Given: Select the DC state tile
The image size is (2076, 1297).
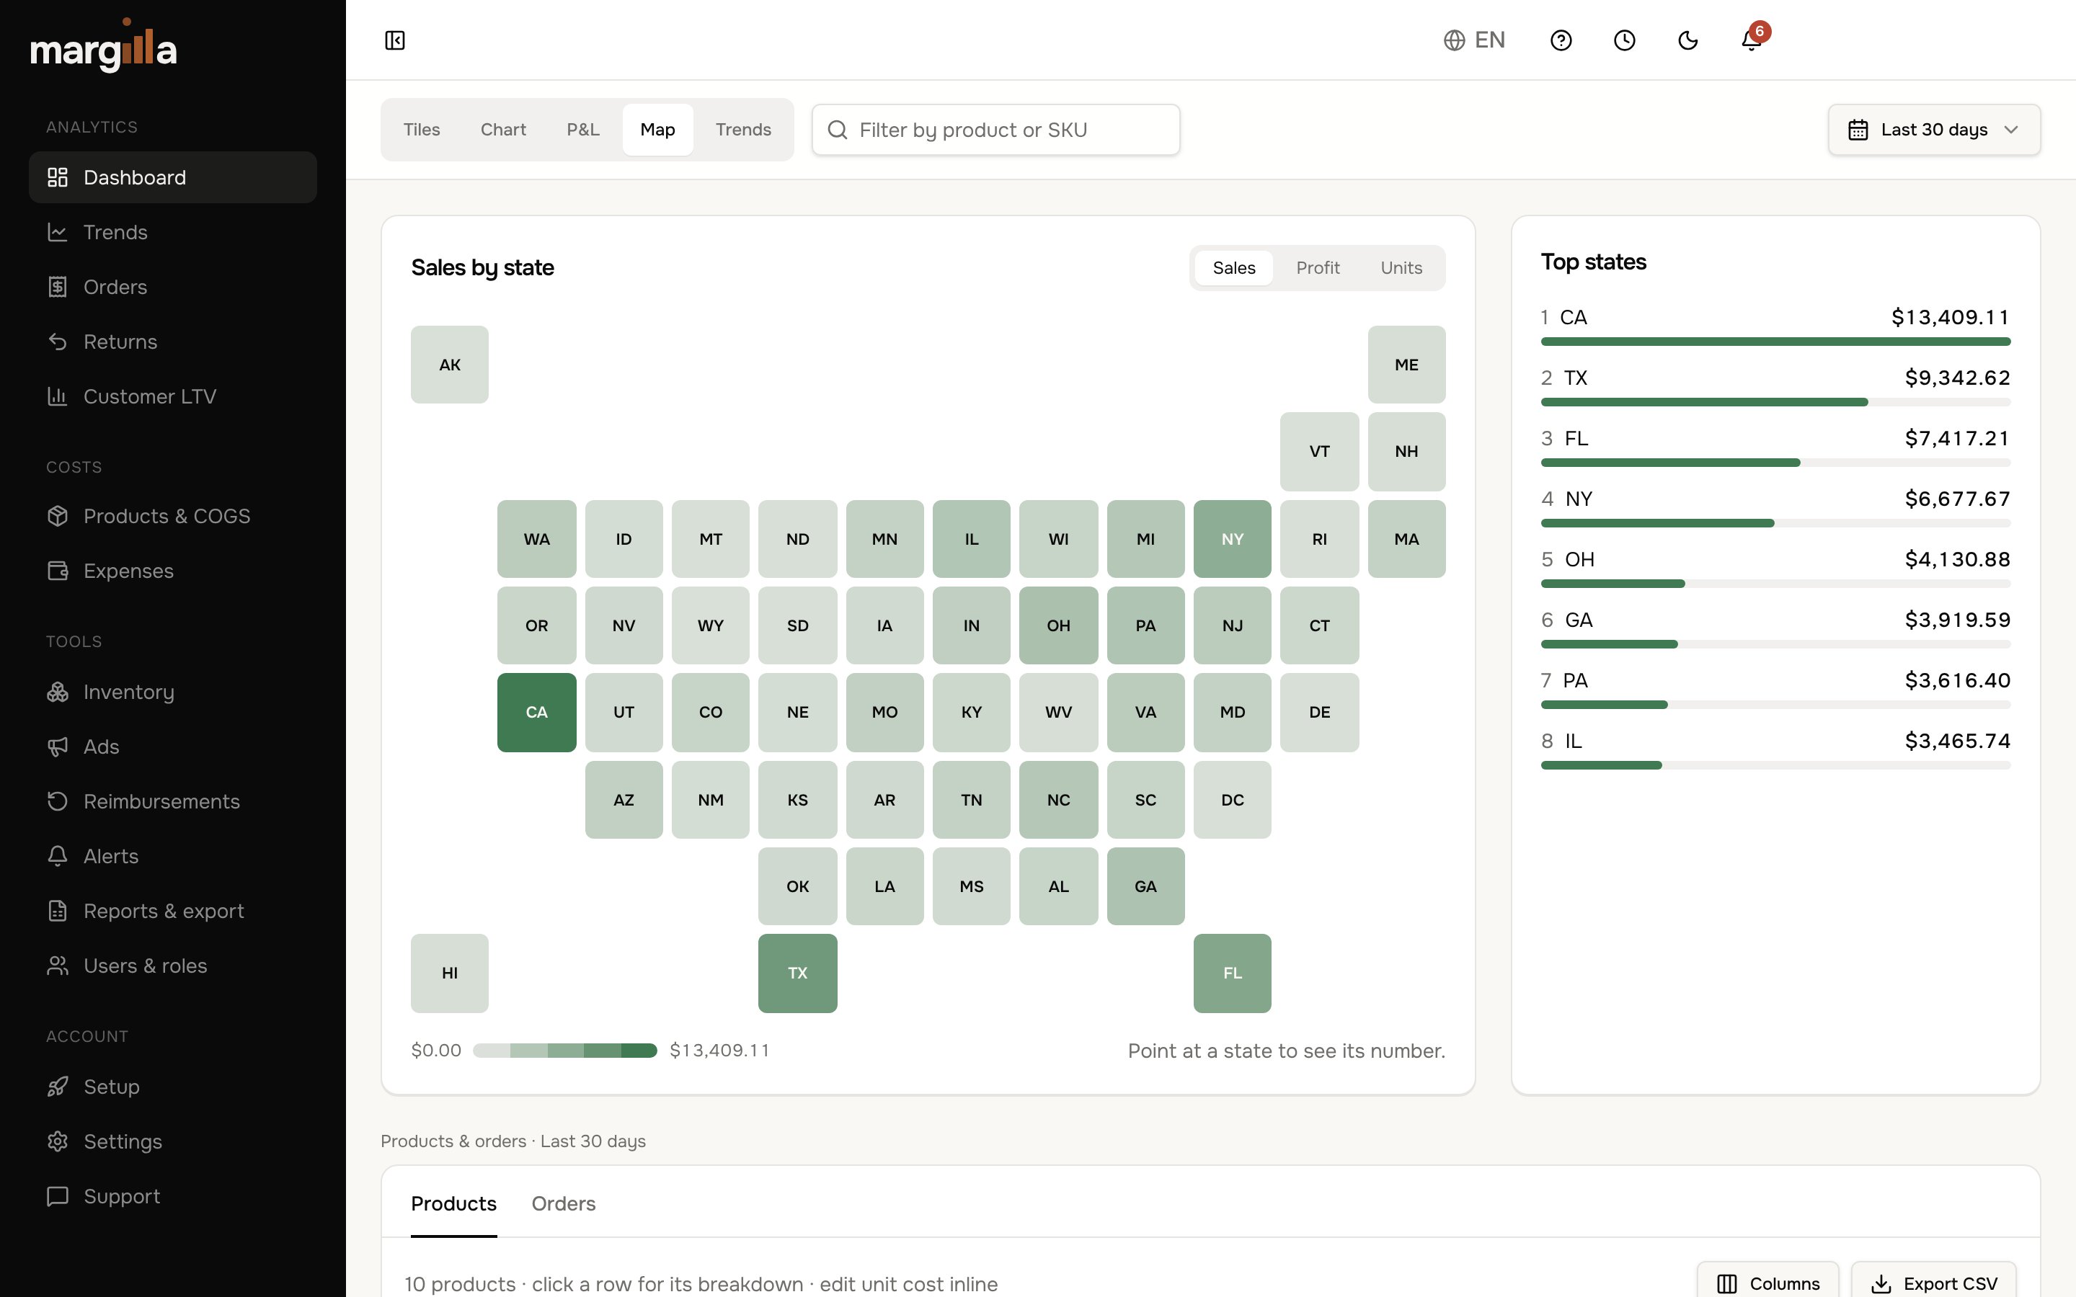Looking at the screenshot, I should 1232,800.
